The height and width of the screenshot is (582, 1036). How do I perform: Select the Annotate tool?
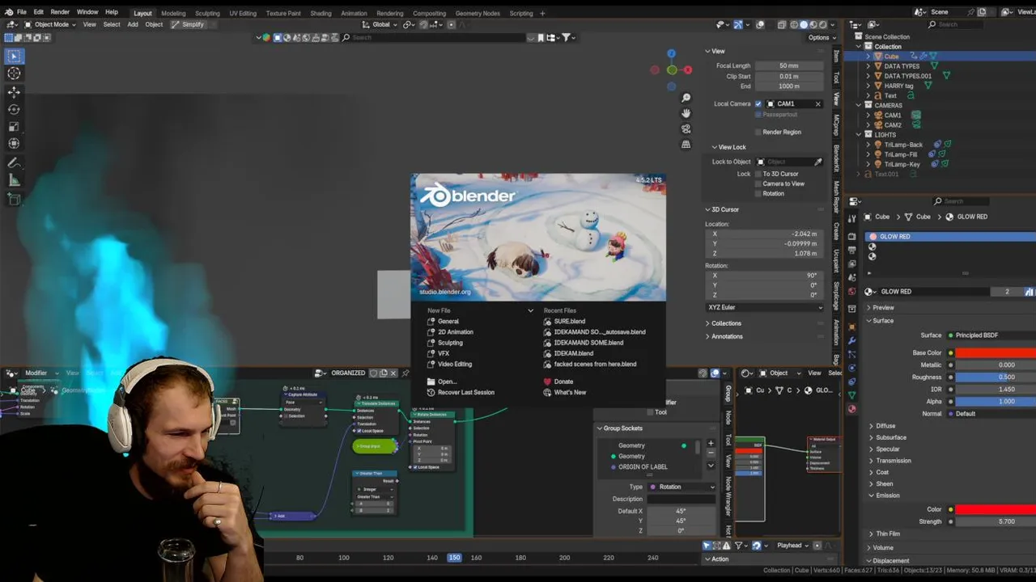(14, 163)
